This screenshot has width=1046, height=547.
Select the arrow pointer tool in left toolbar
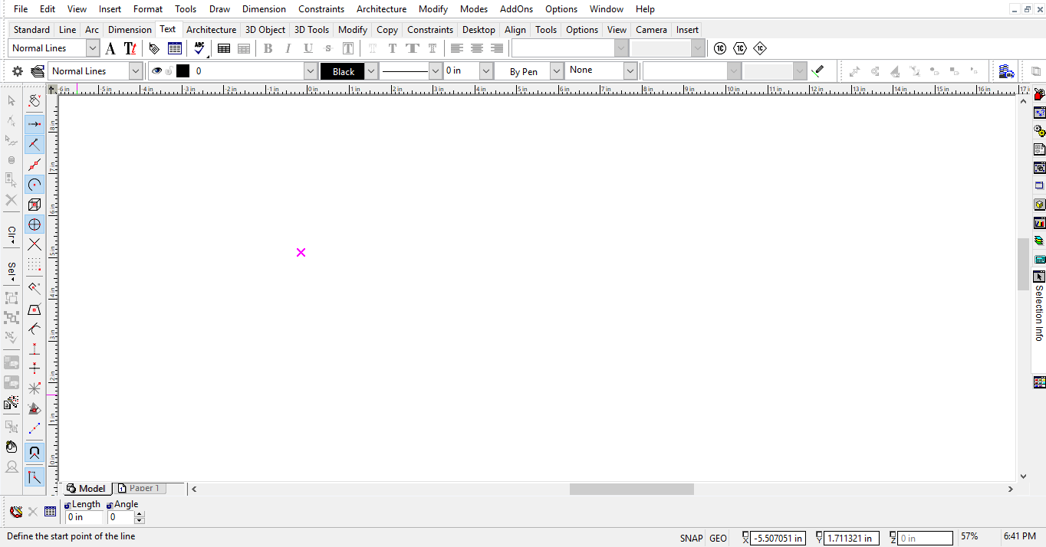[12, 100]
